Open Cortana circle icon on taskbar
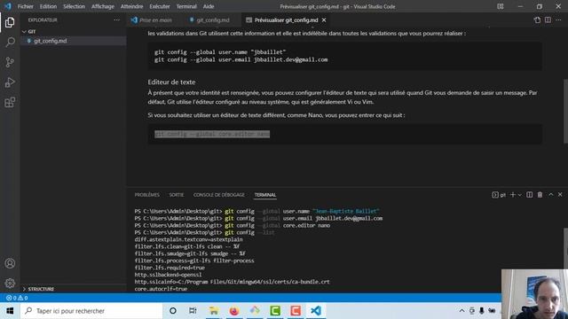This screenshot has width=568, height=319. click(x=173, y=311)
